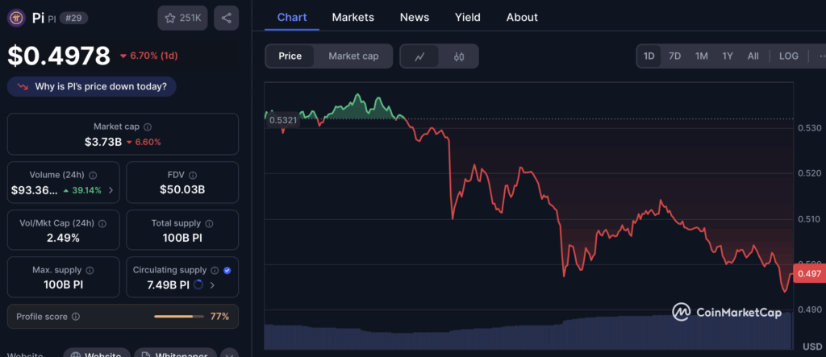Click the circulating supply progress ring
This screenshot has width=826, height=357.
point(198,284)
